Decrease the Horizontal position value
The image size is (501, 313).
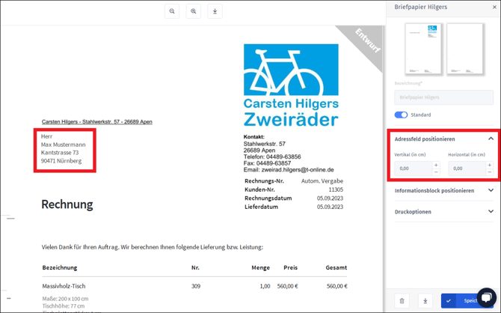(x=490, y=172)
